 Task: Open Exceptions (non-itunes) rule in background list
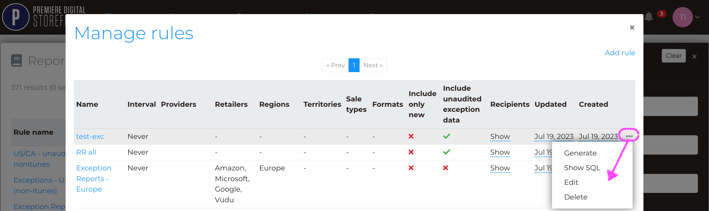pyautogui.click(x=40, y=185)
